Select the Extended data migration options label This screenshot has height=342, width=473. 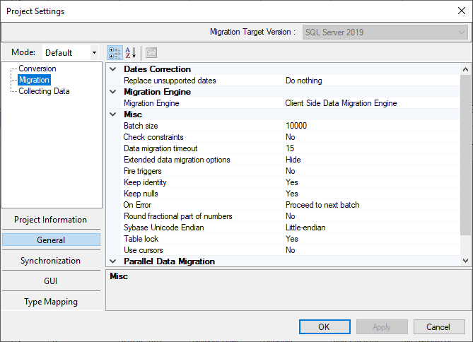[177, 160]
